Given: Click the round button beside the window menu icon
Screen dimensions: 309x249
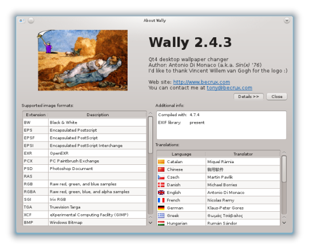Looking at the screenshot, I should coord(31,20).
